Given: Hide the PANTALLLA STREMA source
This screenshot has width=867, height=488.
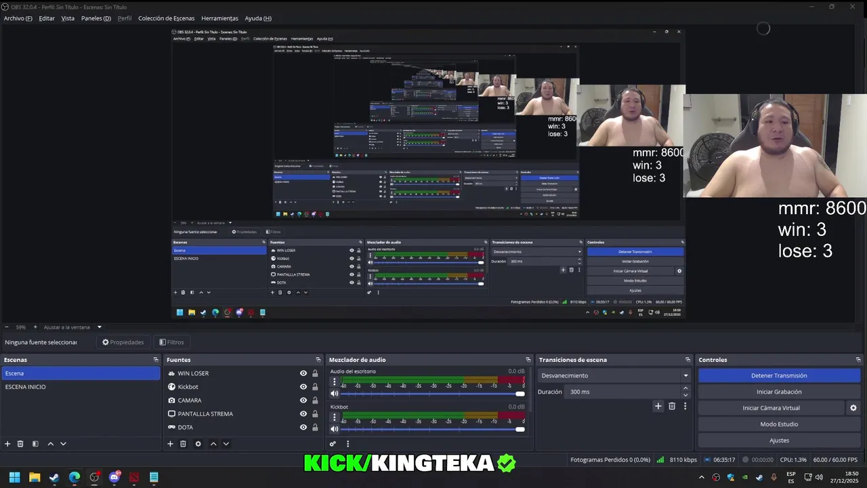Looking at the screenshot, I should (303, 414).
